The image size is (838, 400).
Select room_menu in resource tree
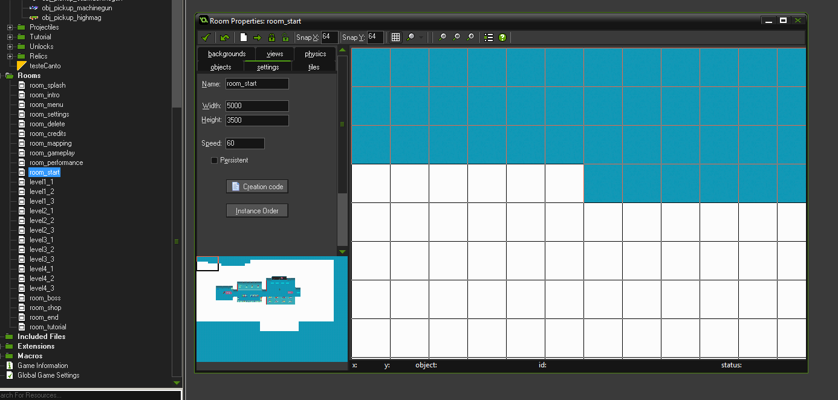(46, 105)
